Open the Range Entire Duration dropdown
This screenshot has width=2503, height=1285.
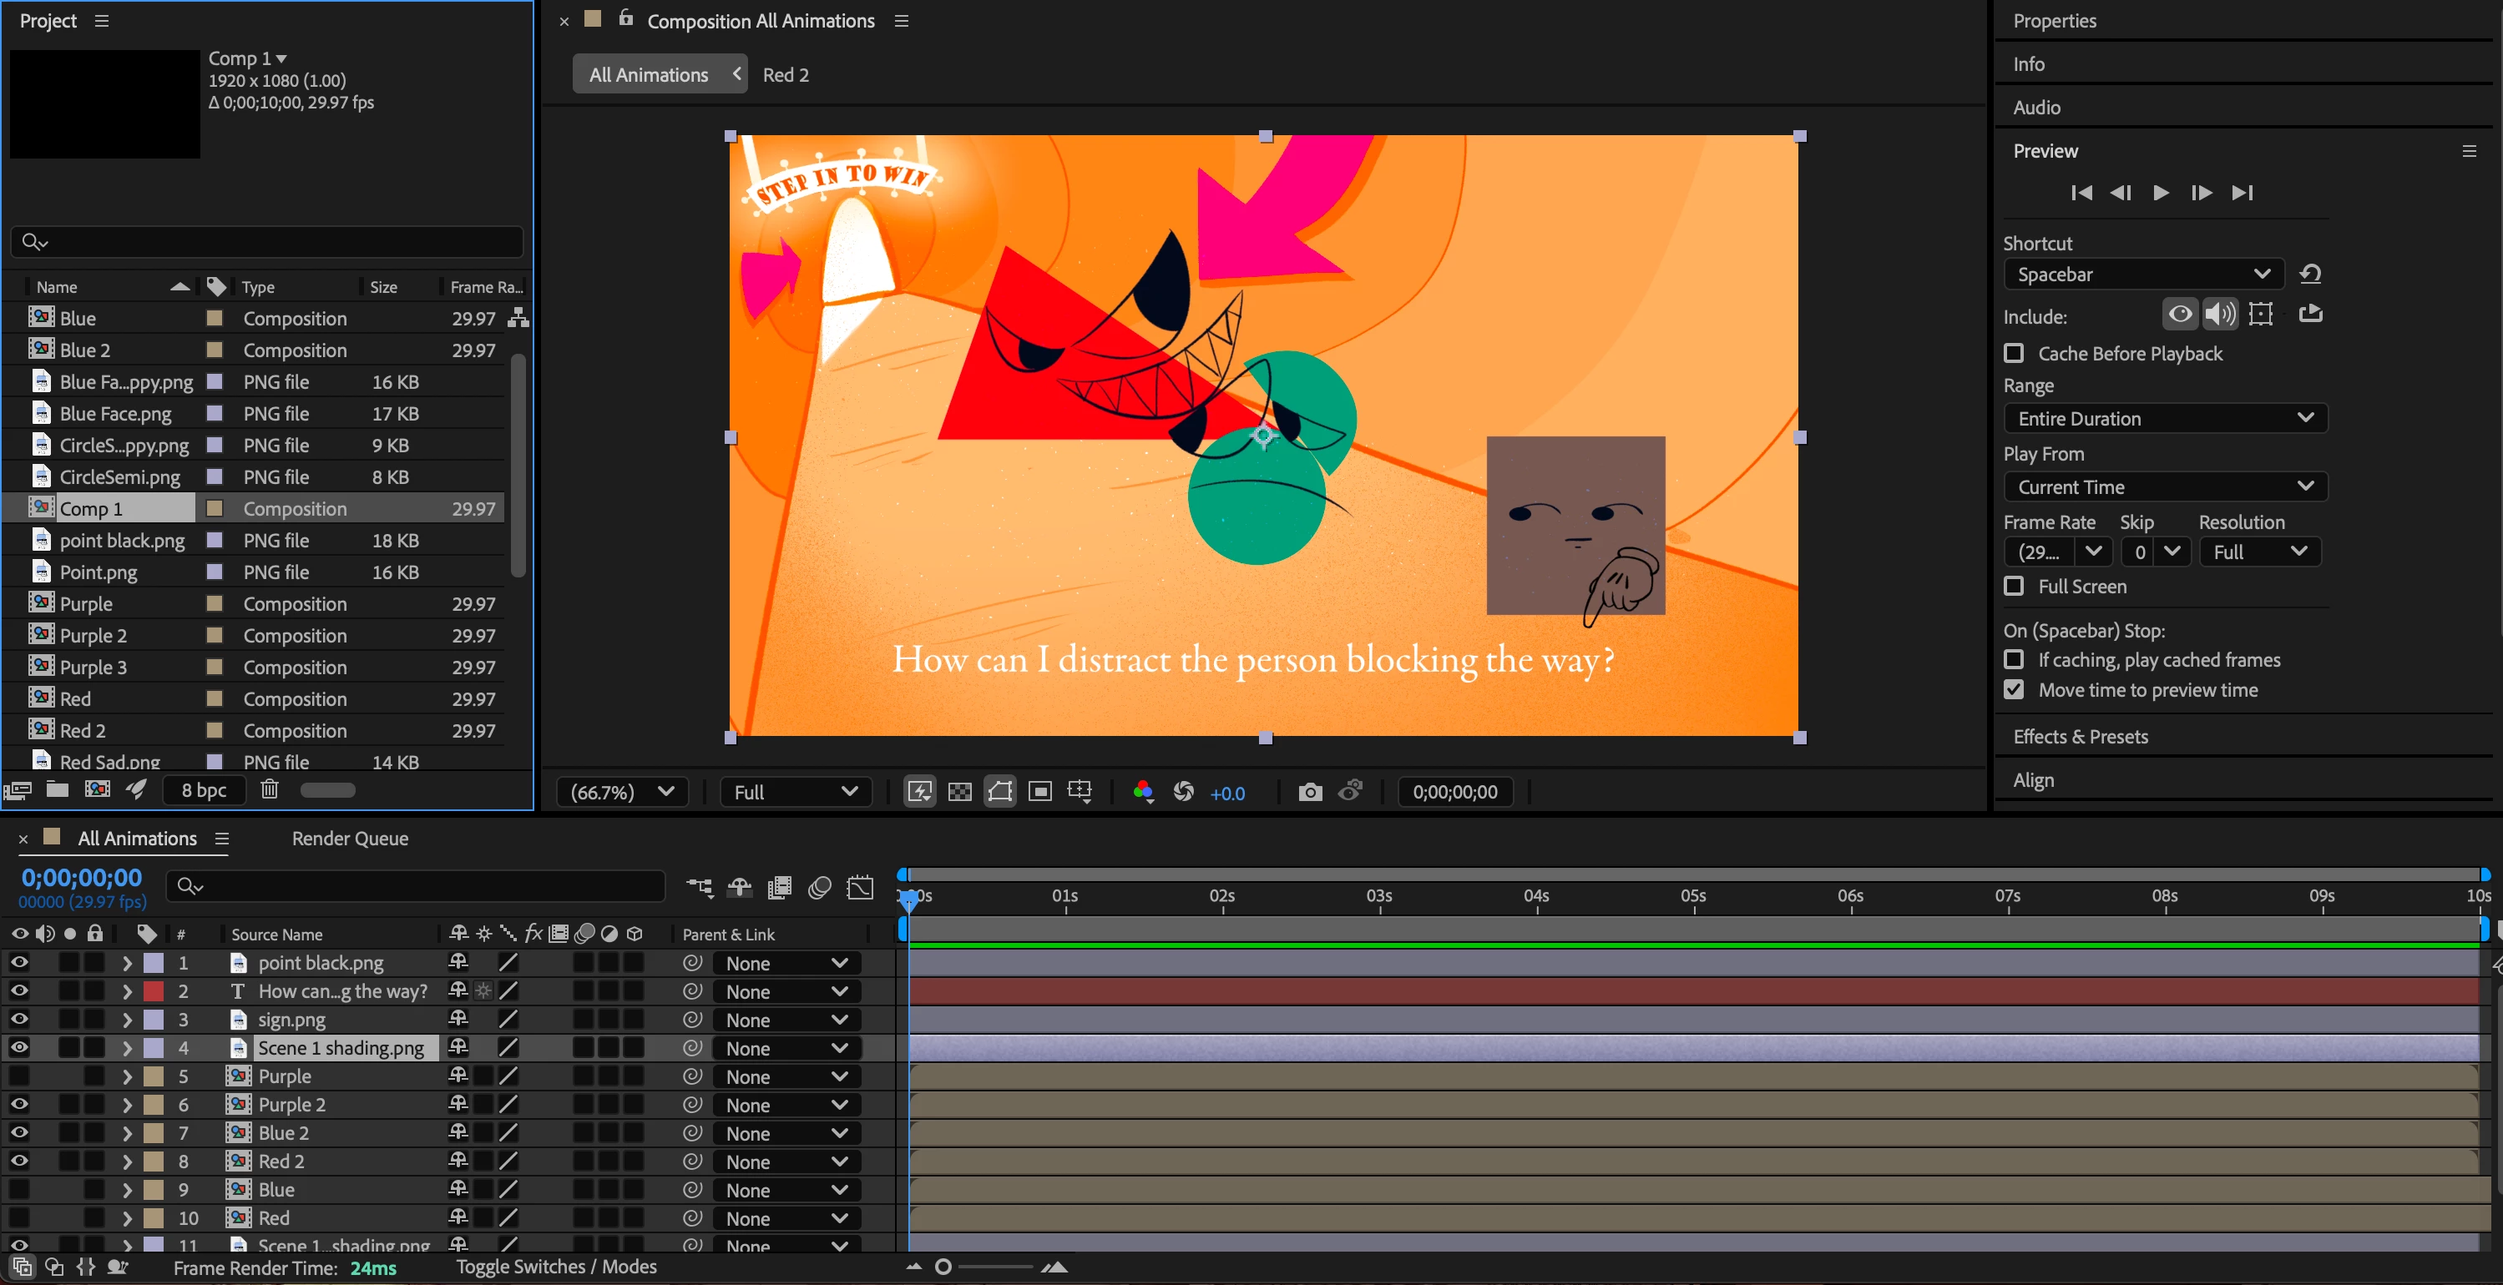[x=2165, y=419]
